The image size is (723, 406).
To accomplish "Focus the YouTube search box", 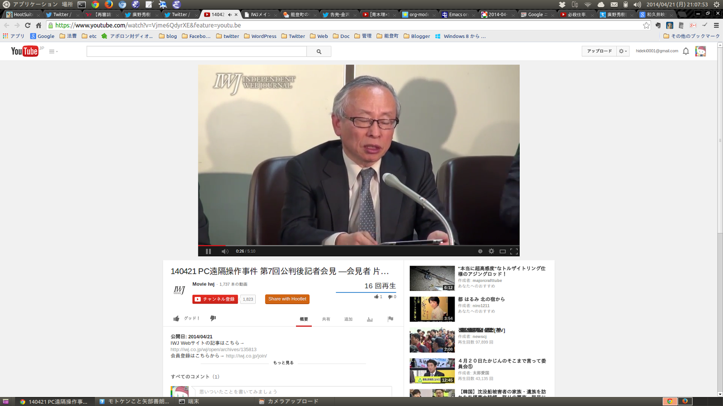I will coord(197,51).
